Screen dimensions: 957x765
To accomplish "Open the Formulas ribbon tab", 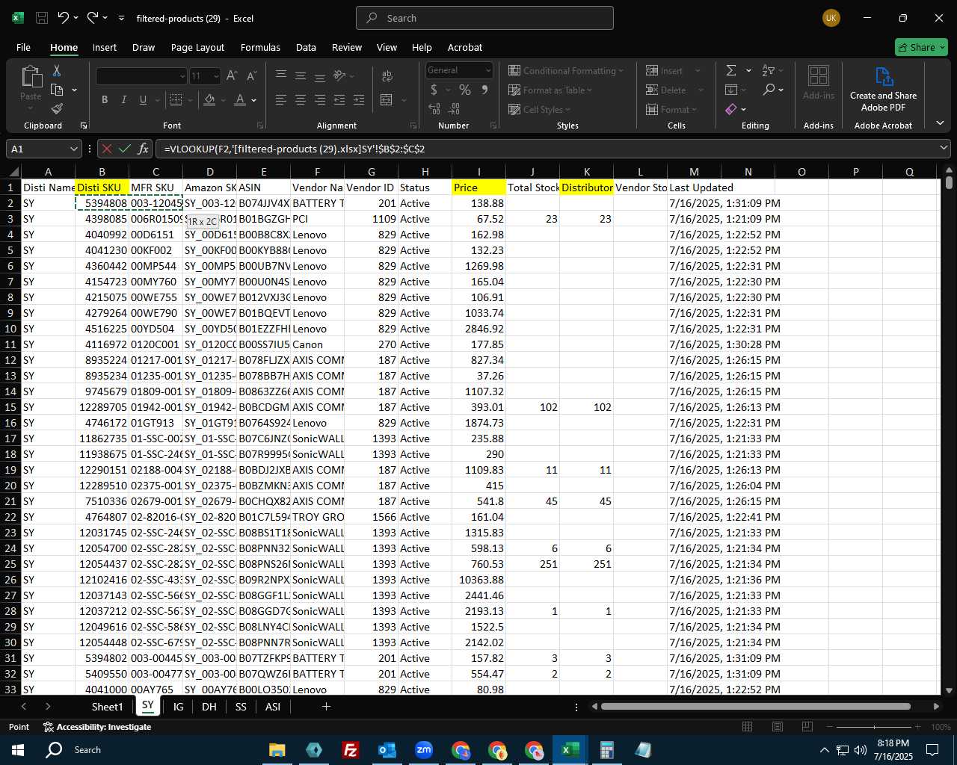I will (260, 47).
